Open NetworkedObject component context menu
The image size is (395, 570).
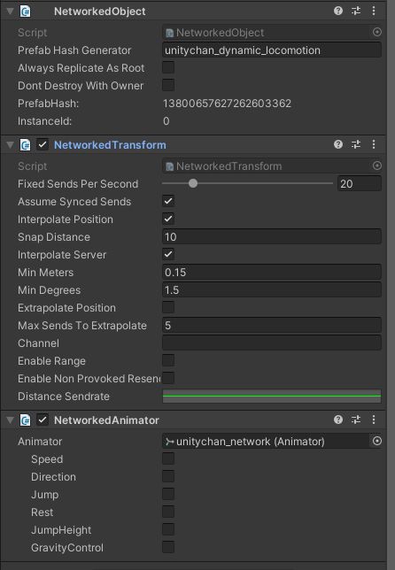tap(374, 11)
